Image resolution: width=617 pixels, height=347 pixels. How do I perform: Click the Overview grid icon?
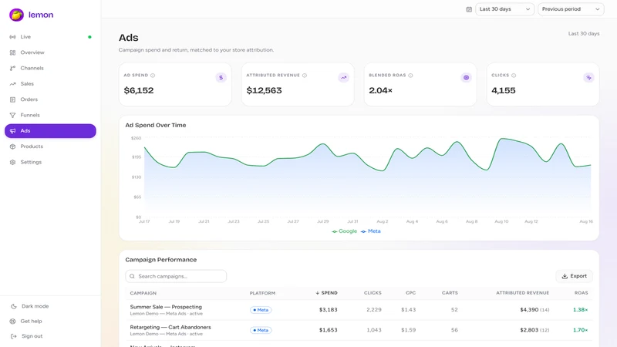point(12,52)
